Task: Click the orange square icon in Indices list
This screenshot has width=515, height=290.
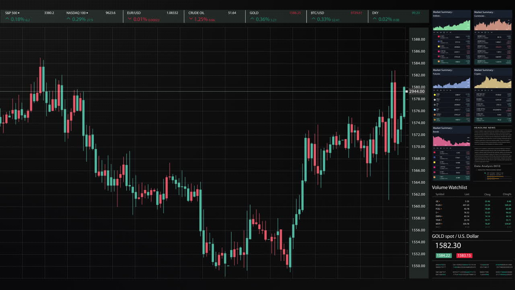Action: pyautogui.click(x=439, y=61)
